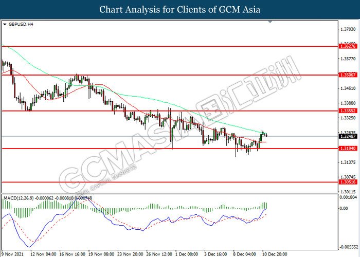Select the 1.36276 resistance price label
Viewport: 360px width, 257px height.
(x=348, y=46)
